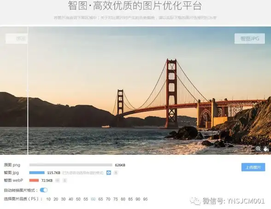
Task: Download the 智图 webP file
Action: [65, 181]
